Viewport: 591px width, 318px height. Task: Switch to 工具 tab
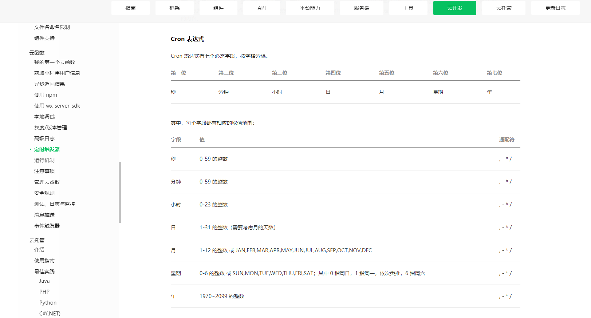tap(408, 8)
